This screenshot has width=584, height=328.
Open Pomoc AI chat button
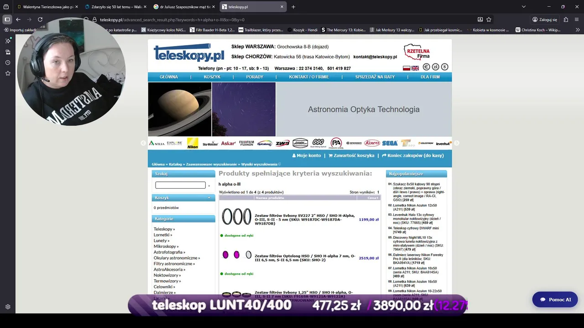555,299
